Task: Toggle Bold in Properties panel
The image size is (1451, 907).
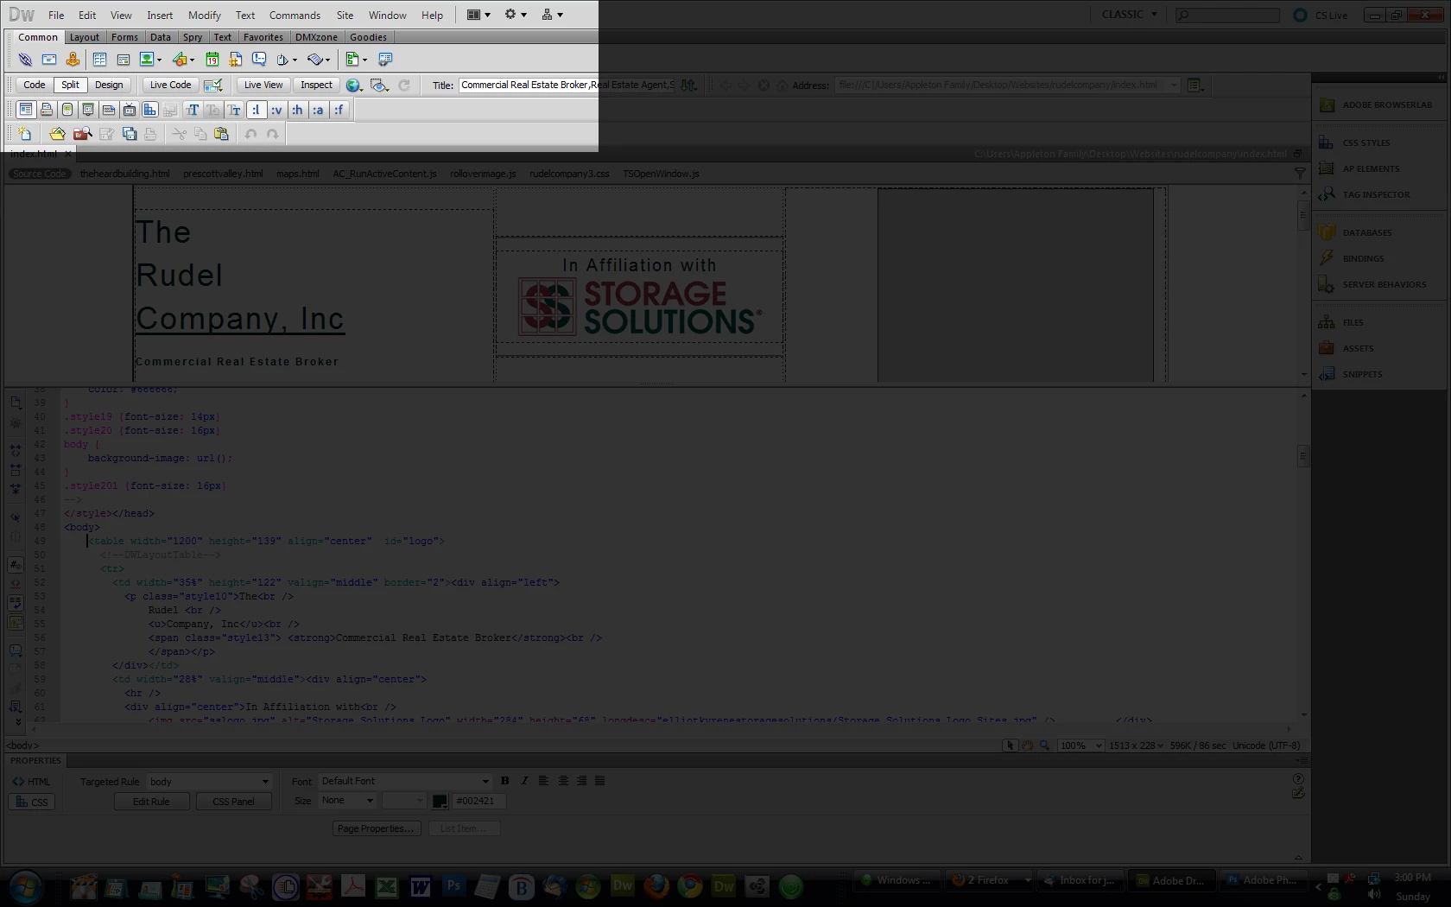Action: [x=505, y=781]
